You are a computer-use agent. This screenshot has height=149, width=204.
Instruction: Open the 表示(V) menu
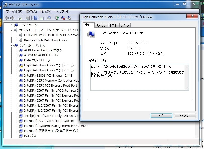coord(46,12)
